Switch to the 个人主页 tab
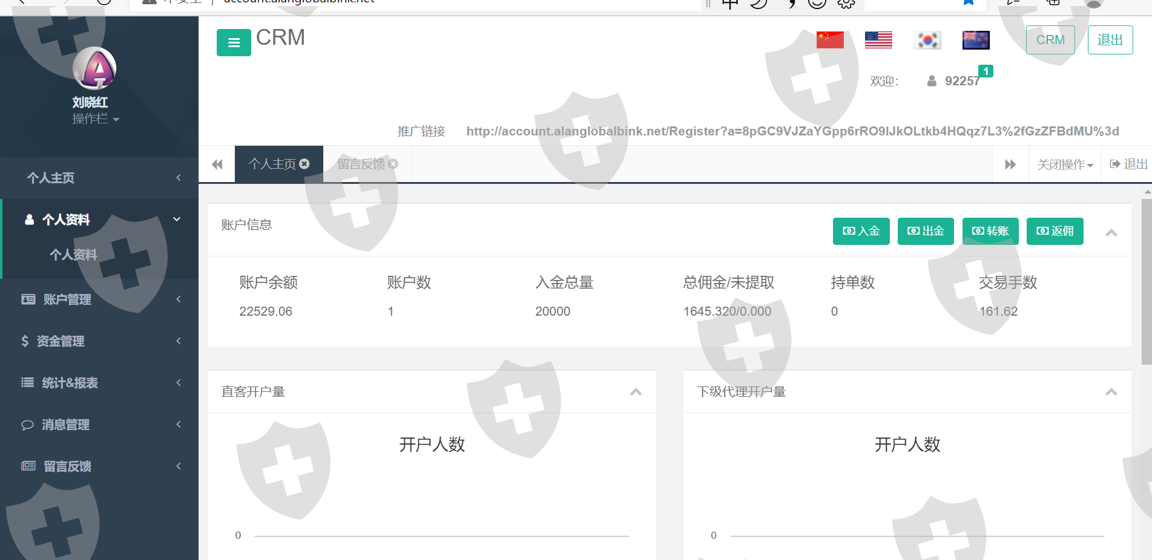Viewport: 1152px width, 560px height. (272, 164)
